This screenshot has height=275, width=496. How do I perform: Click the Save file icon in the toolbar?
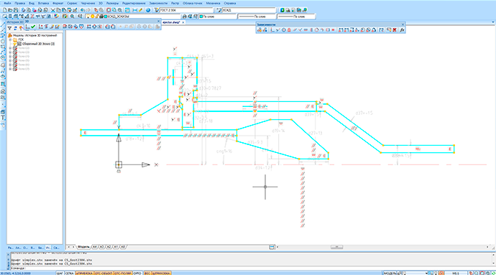tap(16, 11)
